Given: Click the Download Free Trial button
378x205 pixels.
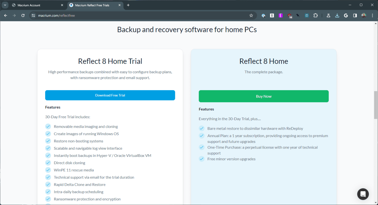Looking at the screenshot, I should coord(110,95).
